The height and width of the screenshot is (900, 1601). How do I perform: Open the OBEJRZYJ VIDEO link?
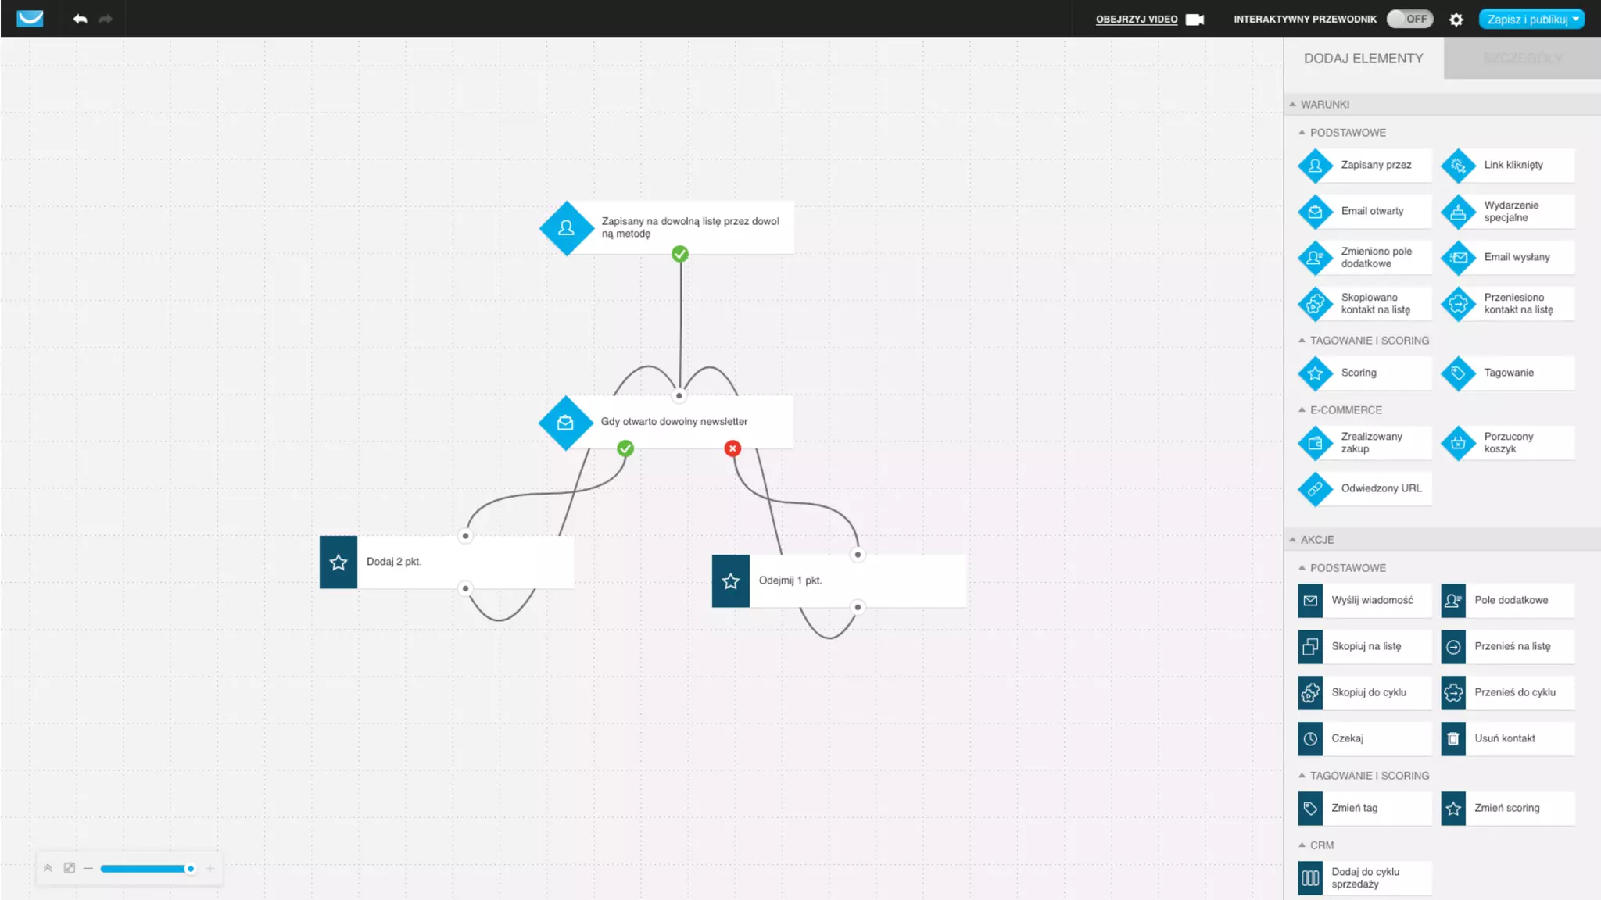coord(1137,20)
